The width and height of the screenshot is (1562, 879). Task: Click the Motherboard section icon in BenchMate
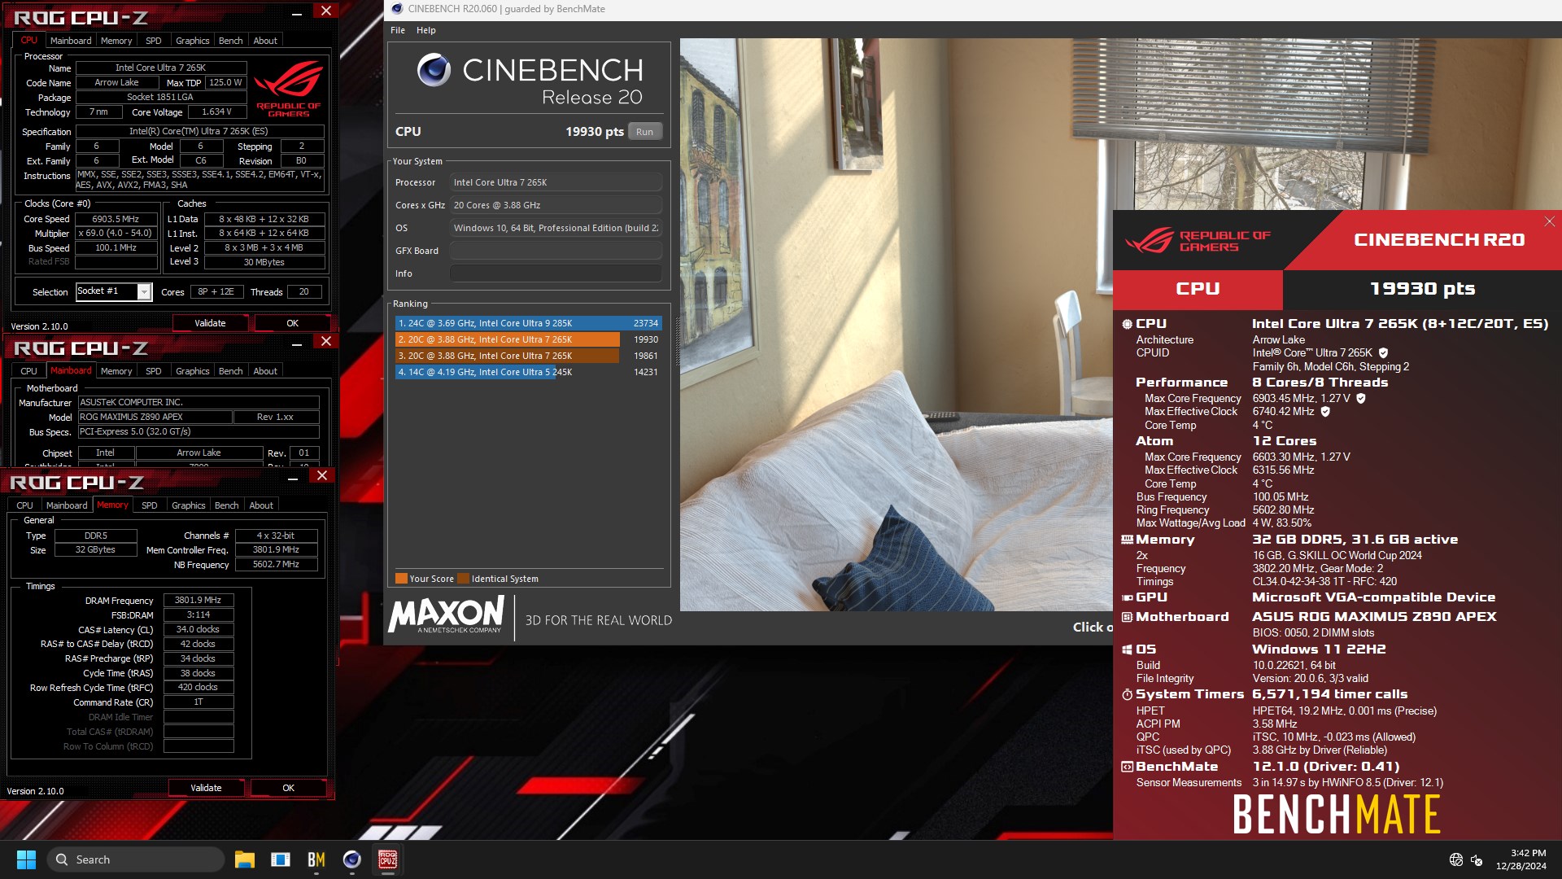pyautogui.click(x=1127, y=617)
